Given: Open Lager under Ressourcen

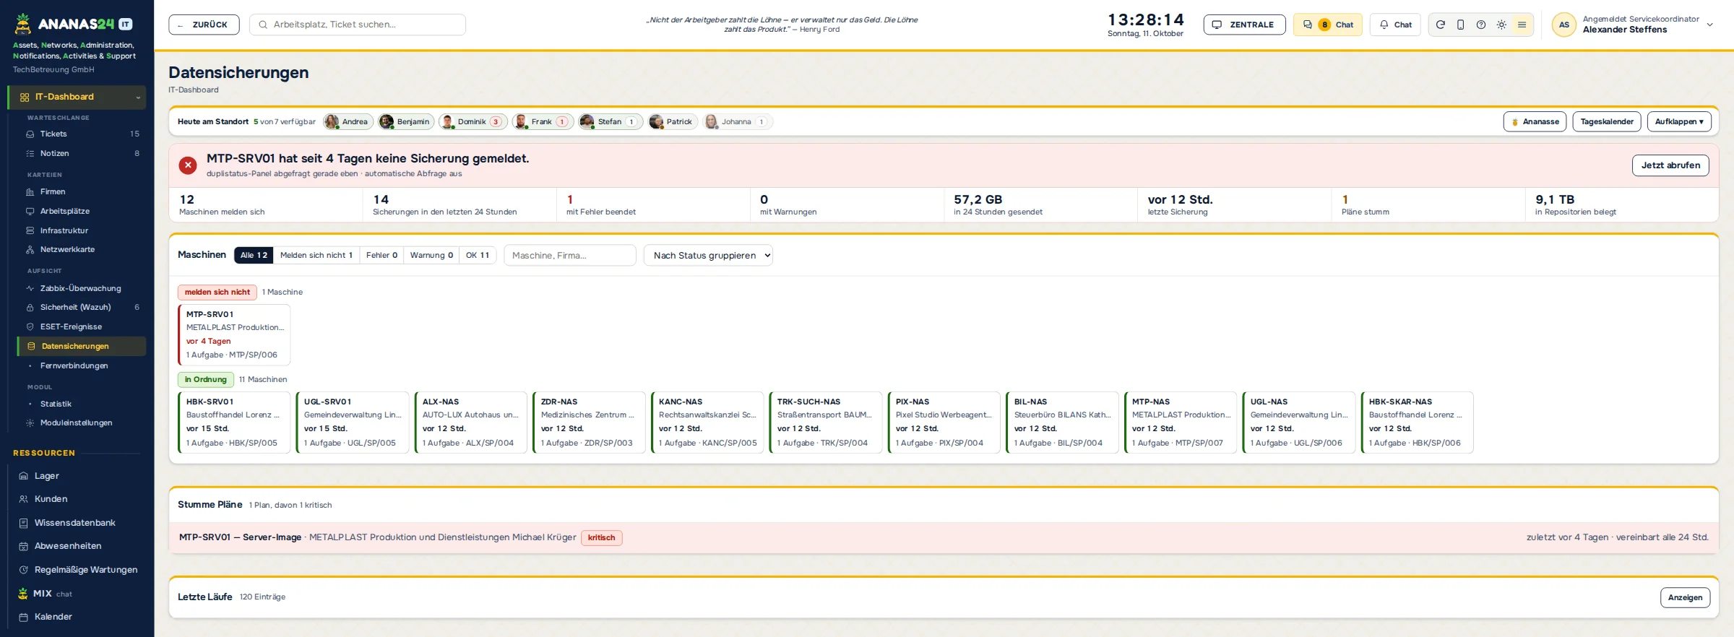Looking at the screenshot, I should point(77,476).
